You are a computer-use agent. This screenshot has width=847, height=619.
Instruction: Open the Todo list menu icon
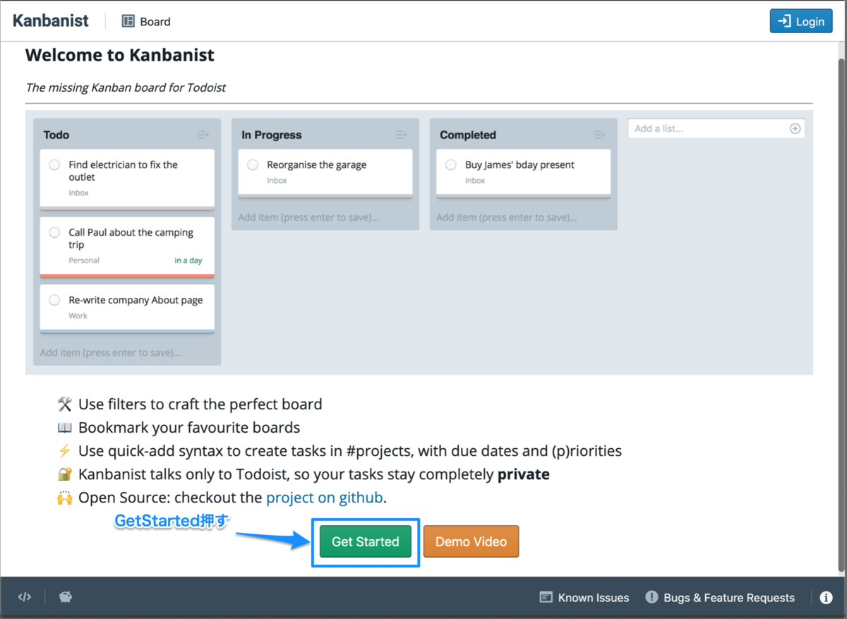point(203,135)
